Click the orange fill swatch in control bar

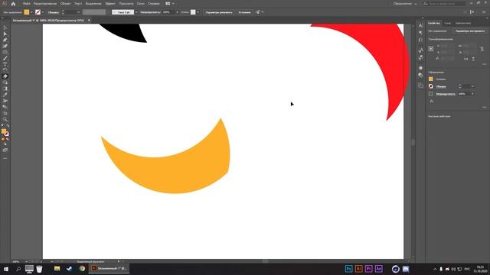tap(27, 12)
